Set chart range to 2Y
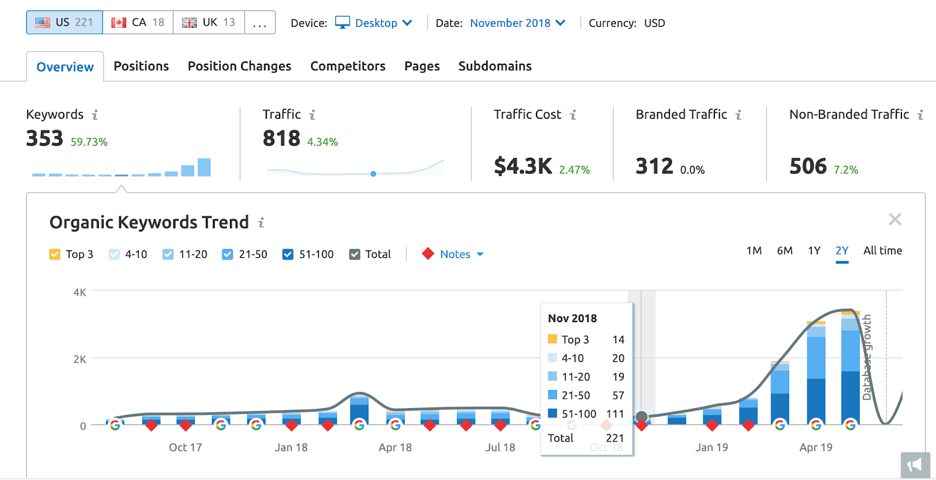The width and height of the screenshot is (936, 480). click(x=842, y=251)
